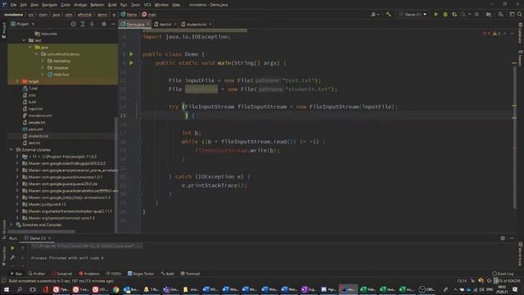Close the Demo run tab
The width and height of the screenshot is (524, 295).
[49, 238]
